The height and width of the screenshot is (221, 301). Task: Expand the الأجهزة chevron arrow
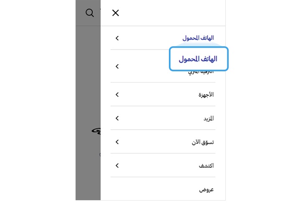(x=117, y=94)
